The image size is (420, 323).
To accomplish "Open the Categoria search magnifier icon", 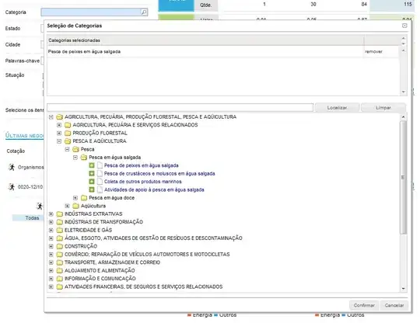I will (144, 12).
